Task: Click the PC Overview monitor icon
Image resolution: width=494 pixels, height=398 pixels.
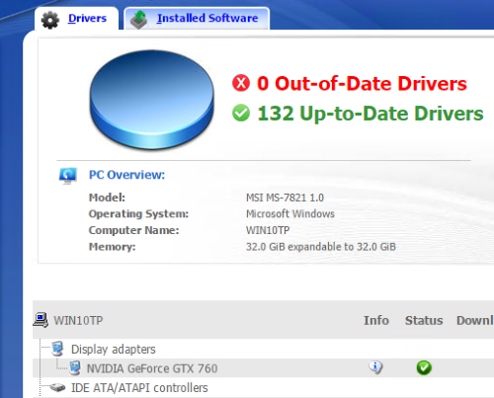Action: pos(68,176)
